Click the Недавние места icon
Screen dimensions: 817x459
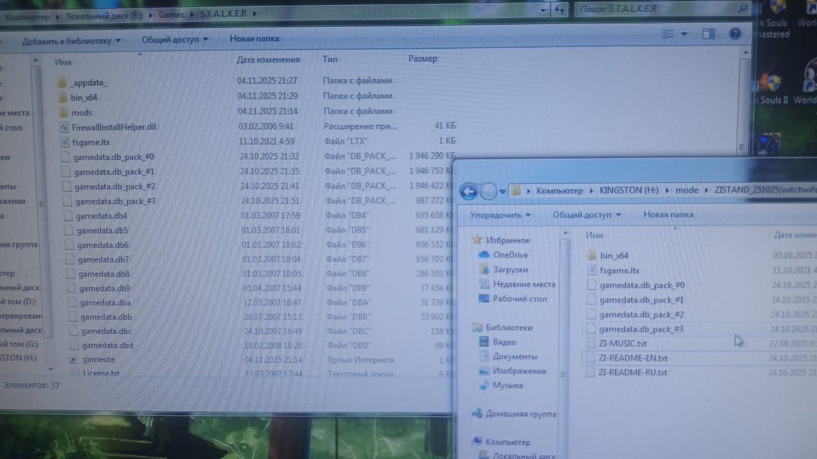484,284
